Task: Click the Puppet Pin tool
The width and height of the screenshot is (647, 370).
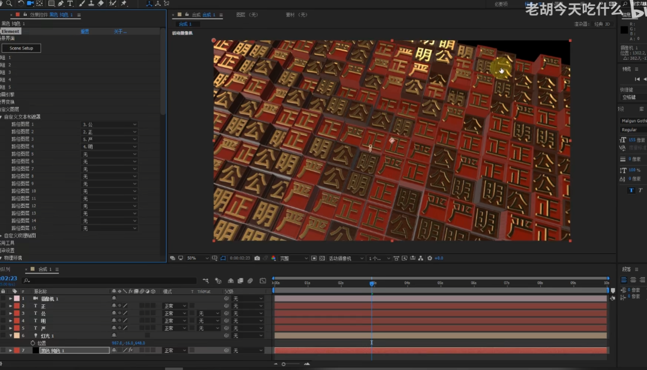Action: click(x=124, y=3)
